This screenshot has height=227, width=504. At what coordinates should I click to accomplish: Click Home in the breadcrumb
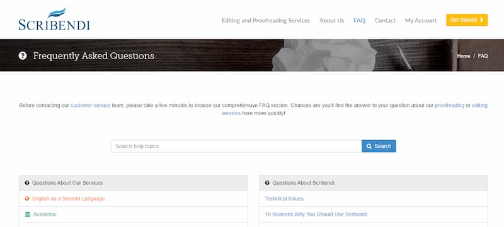(464, 56)
